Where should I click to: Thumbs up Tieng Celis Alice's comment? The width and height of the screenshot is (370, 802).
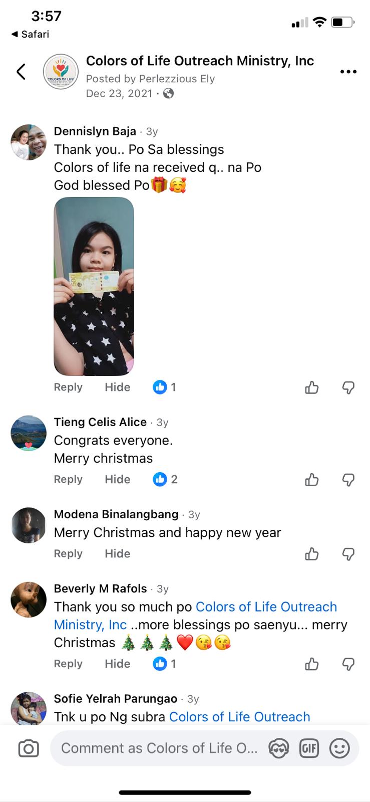pos(312,480)
